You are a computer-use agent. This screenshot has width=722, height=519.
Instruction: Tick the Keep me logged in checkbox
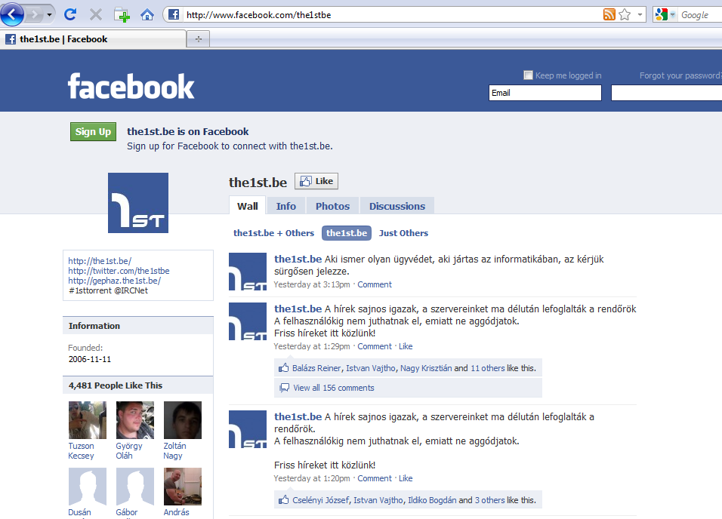point(528,75)
